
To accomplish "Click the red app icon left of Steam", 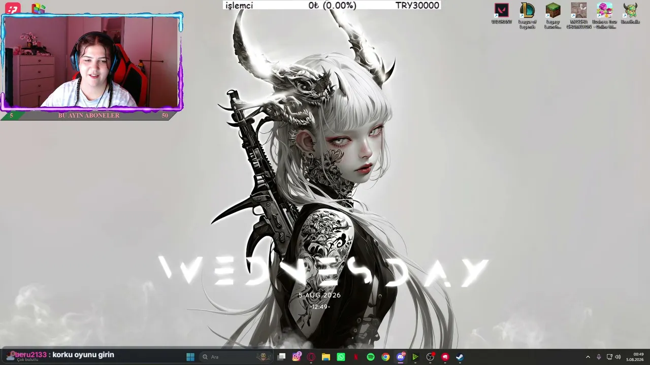I will [x=445, y=357].
